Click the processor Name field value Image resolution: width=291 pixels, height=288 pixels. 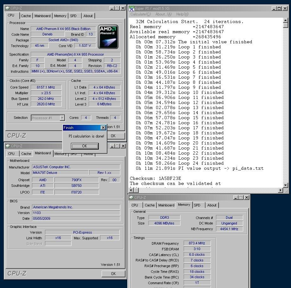[63, 29]
